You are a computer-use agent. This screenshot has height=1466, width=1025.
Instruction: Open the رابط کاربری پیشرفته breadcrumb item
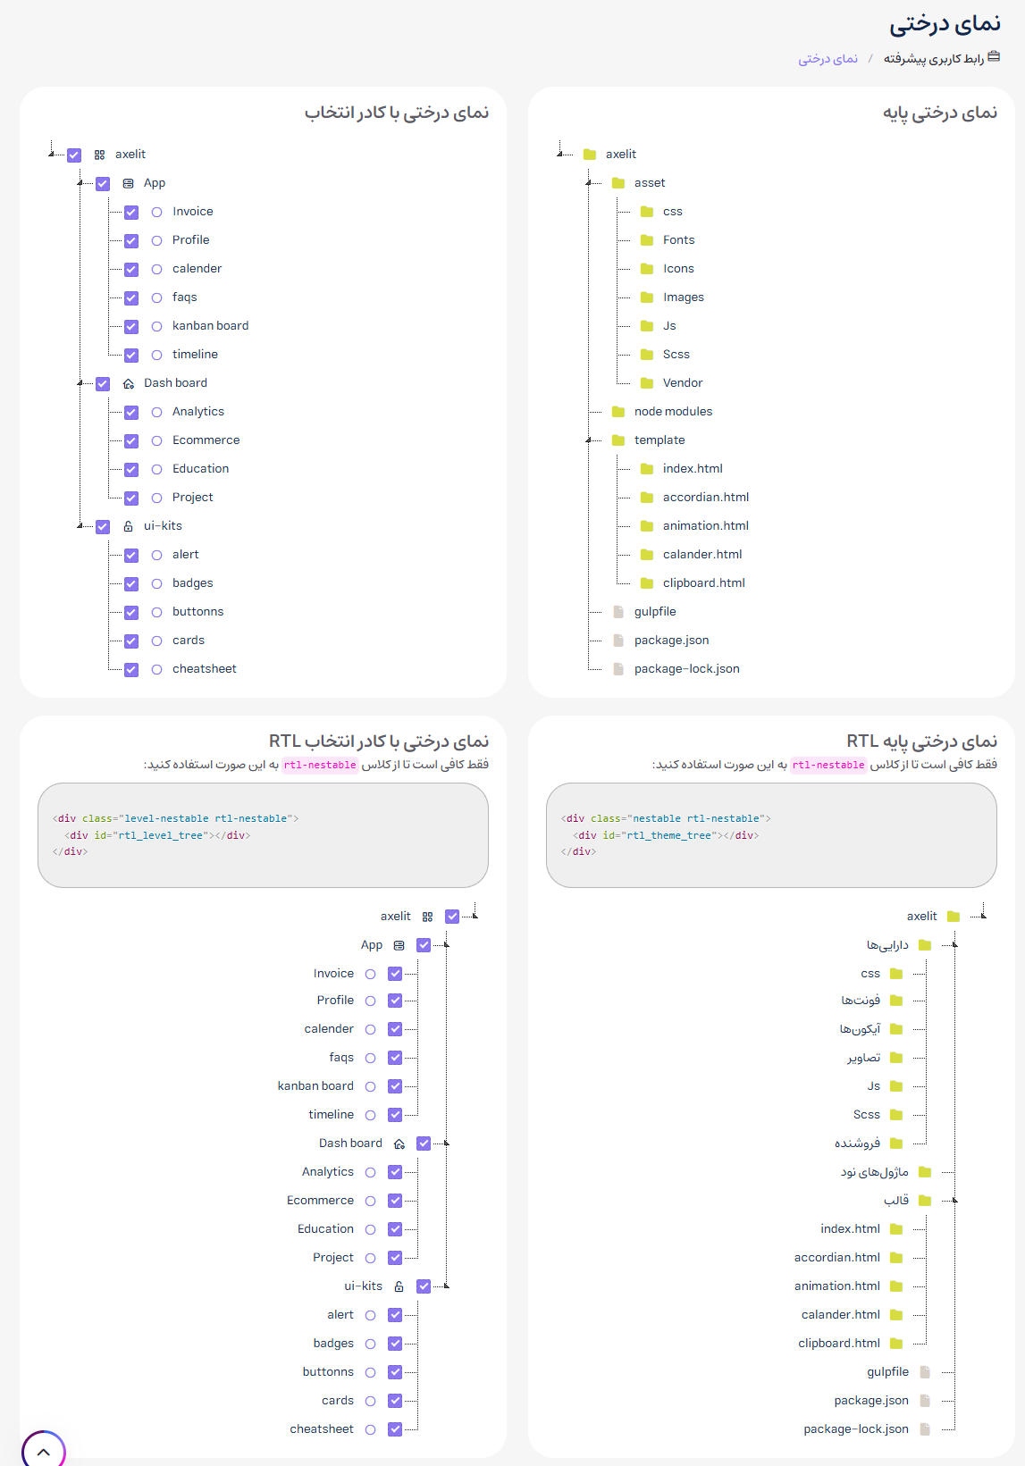[929, 57]
